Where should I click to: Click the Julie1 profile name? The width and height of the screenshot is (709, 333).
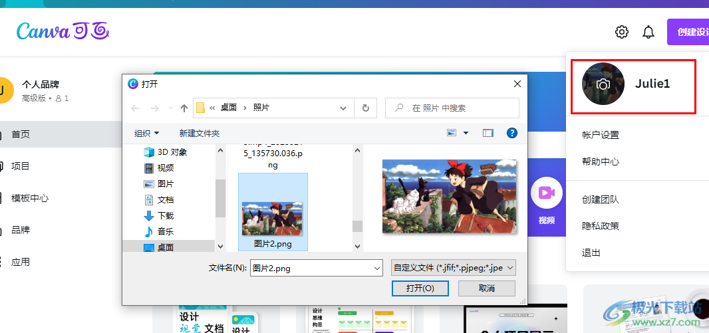click(652, 84)
